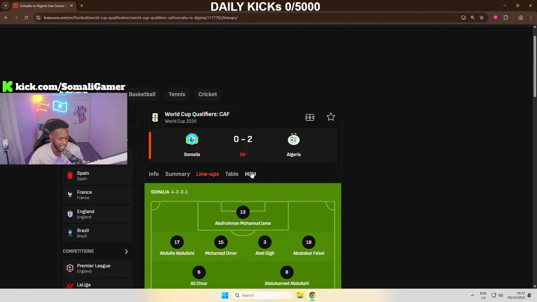The width and height of the screenshot is (537, 302).
Task: Click the World Cup Qualifiers CAF logo
Action: [x=155, y=117]
